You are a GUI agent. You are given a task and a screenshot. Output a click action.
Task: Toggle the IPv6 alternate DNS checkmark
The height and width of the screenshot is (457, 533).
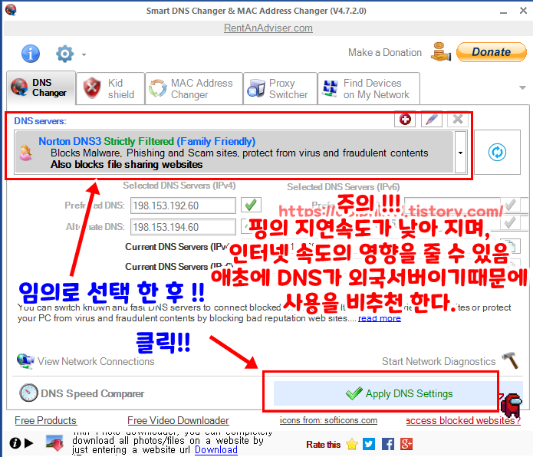click(509, 222)
